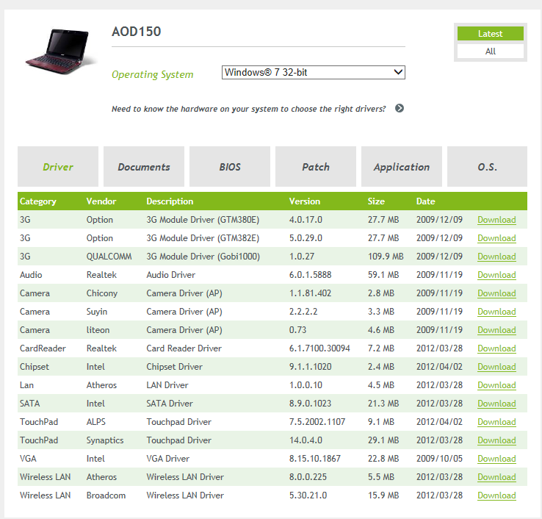
Task: Click the Date column header
Action: pos(425,201)
